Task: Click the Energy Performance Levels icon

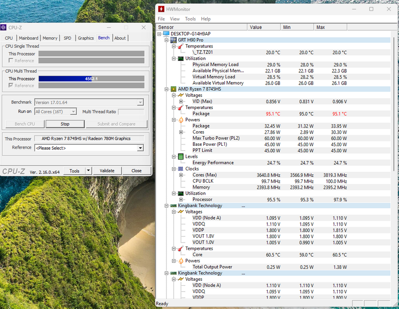Action: tap(181, 156)
